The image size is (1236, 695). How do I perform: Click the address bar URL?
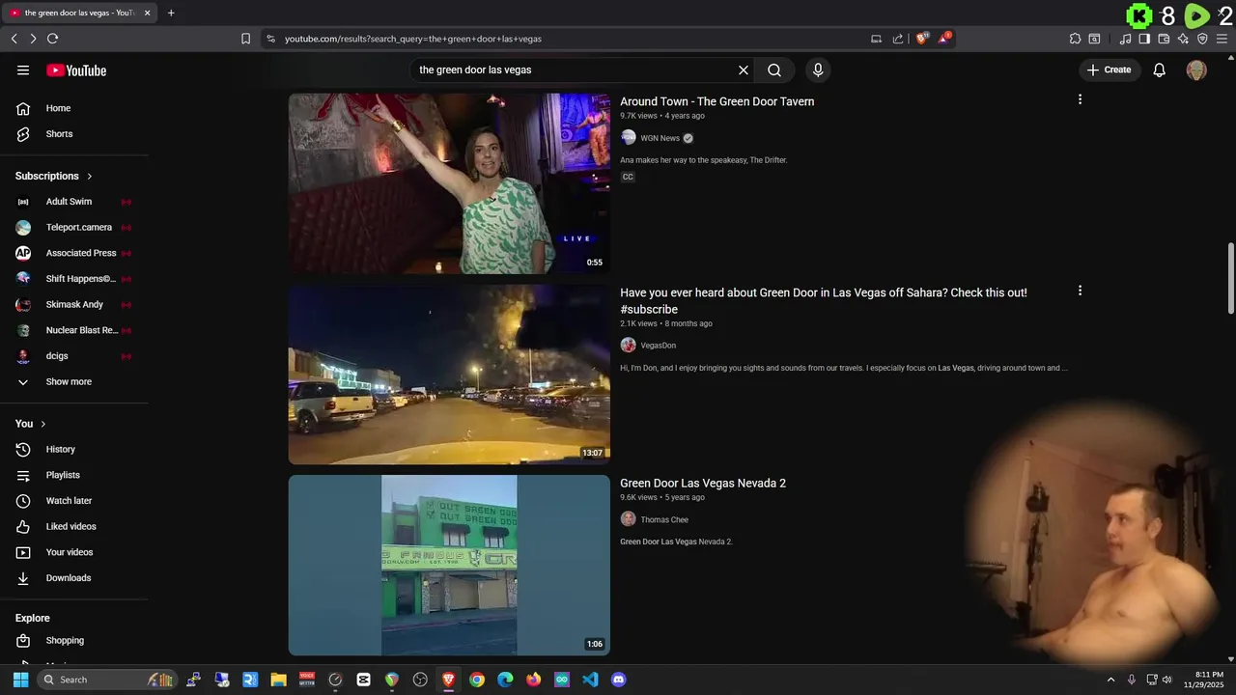point(413,39)
